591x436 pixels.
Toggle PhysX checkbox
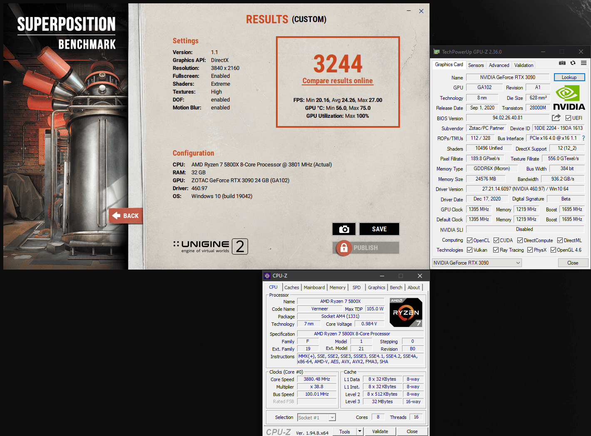pos(530,250)
